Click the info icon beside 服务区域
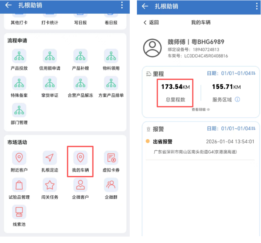Screen dimensions: 261x243 [x=238, y=100]
